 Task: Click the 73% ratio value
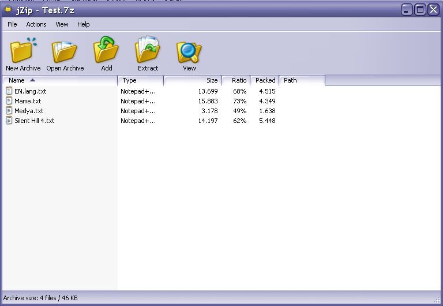point(239,101)
